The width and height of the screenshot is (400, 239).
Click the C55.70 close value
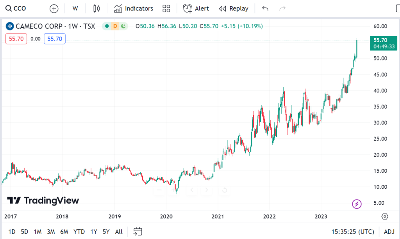[209, 26]
